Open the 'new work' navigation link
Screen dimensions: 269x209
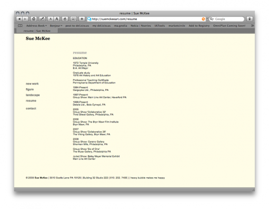(32, 84)
